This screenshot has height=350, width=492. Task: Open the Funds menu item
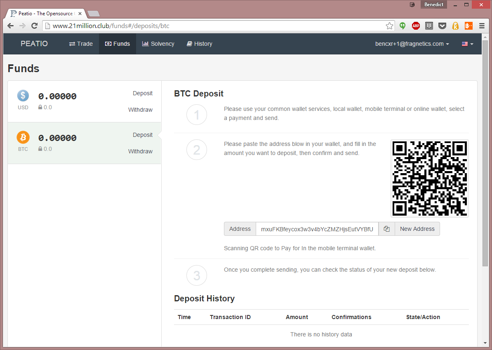point(118,44)
